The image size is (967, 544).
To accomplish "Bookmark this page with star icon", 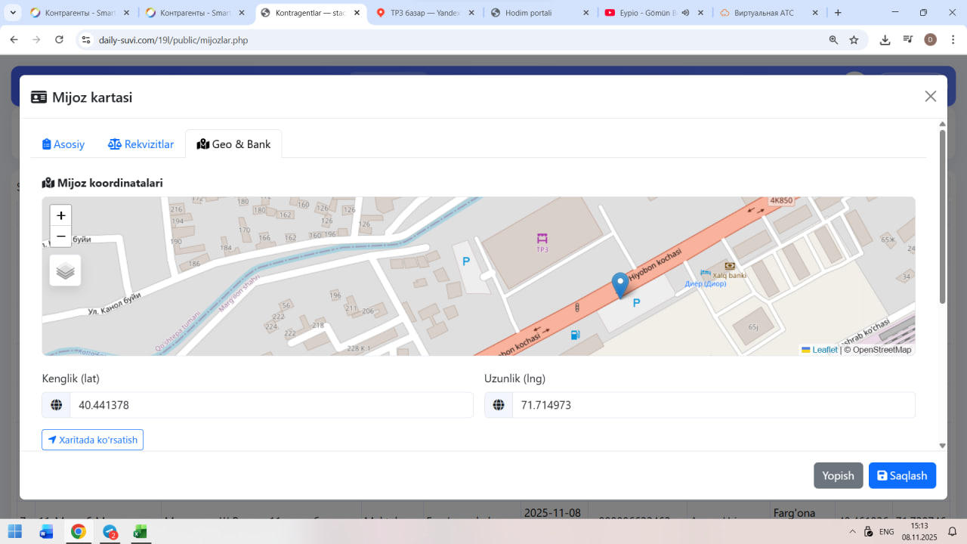I will click(x=854, y=40).
